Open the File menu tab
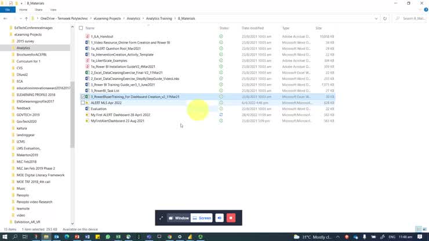 (8, 10)
